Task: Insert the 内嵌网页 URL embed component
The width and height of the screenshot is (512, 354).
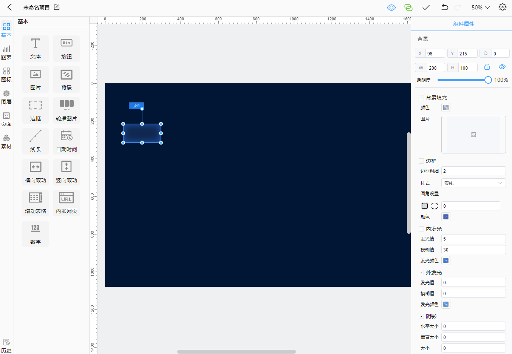Action: pos(67,203)
